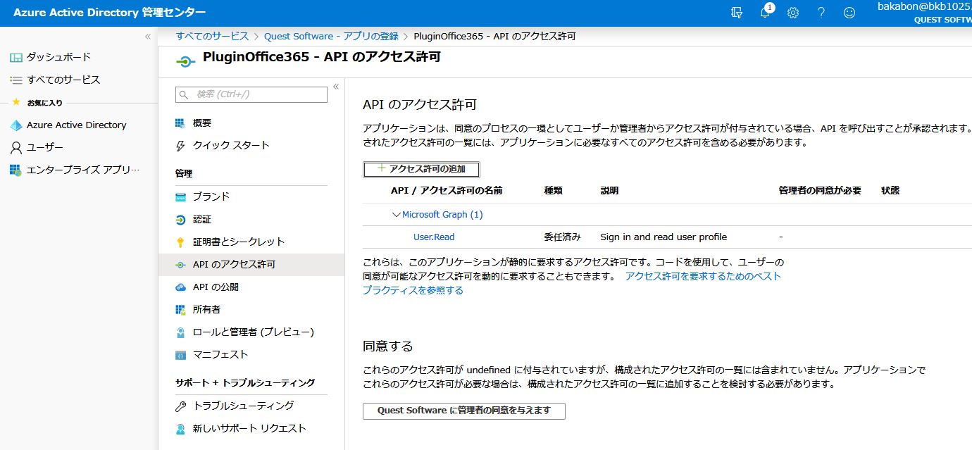972x450 pixels.
Task: Go to すべてのサービス breadcrumb
Action: click(212, 36)
